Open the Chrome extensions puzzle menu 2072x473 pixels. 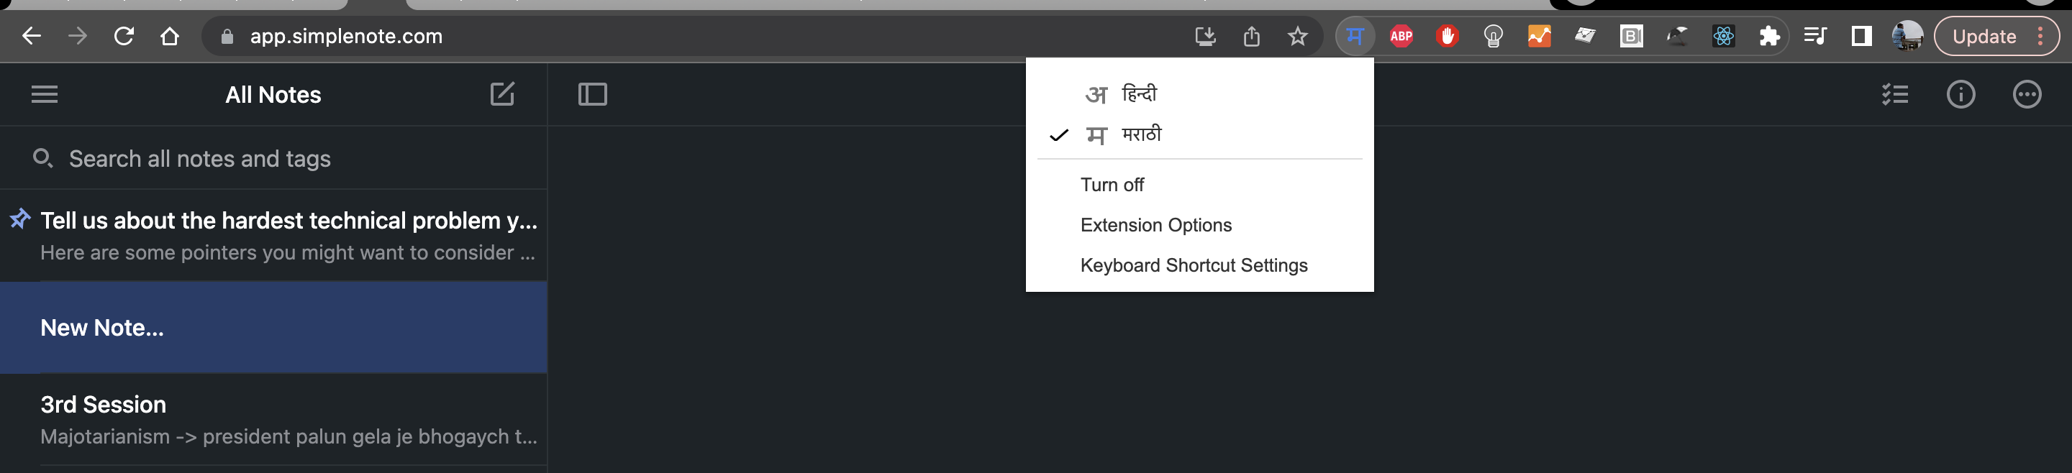pos(1770,35)
